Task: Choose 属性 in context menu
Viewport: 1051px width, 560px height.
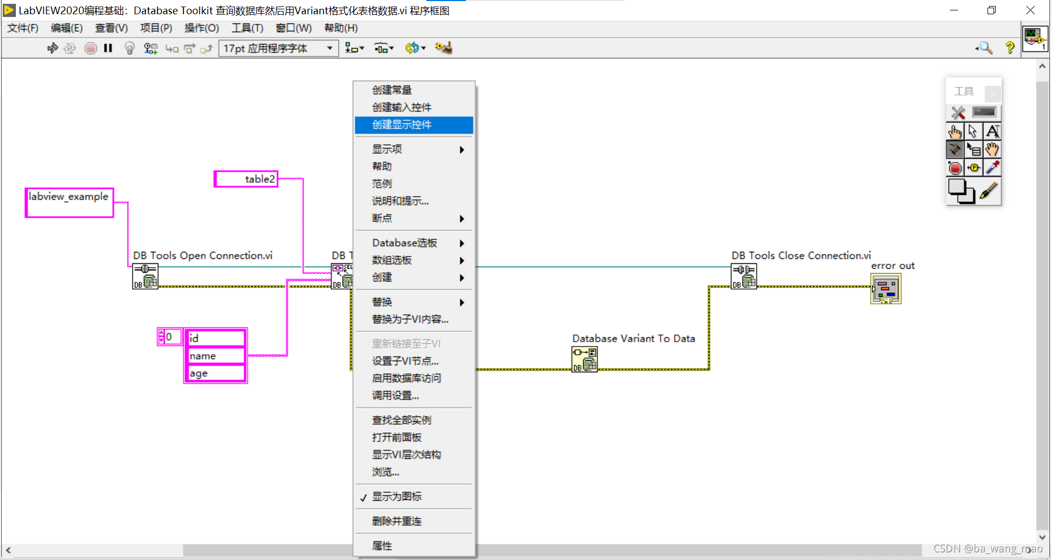Action: [414, 546]
